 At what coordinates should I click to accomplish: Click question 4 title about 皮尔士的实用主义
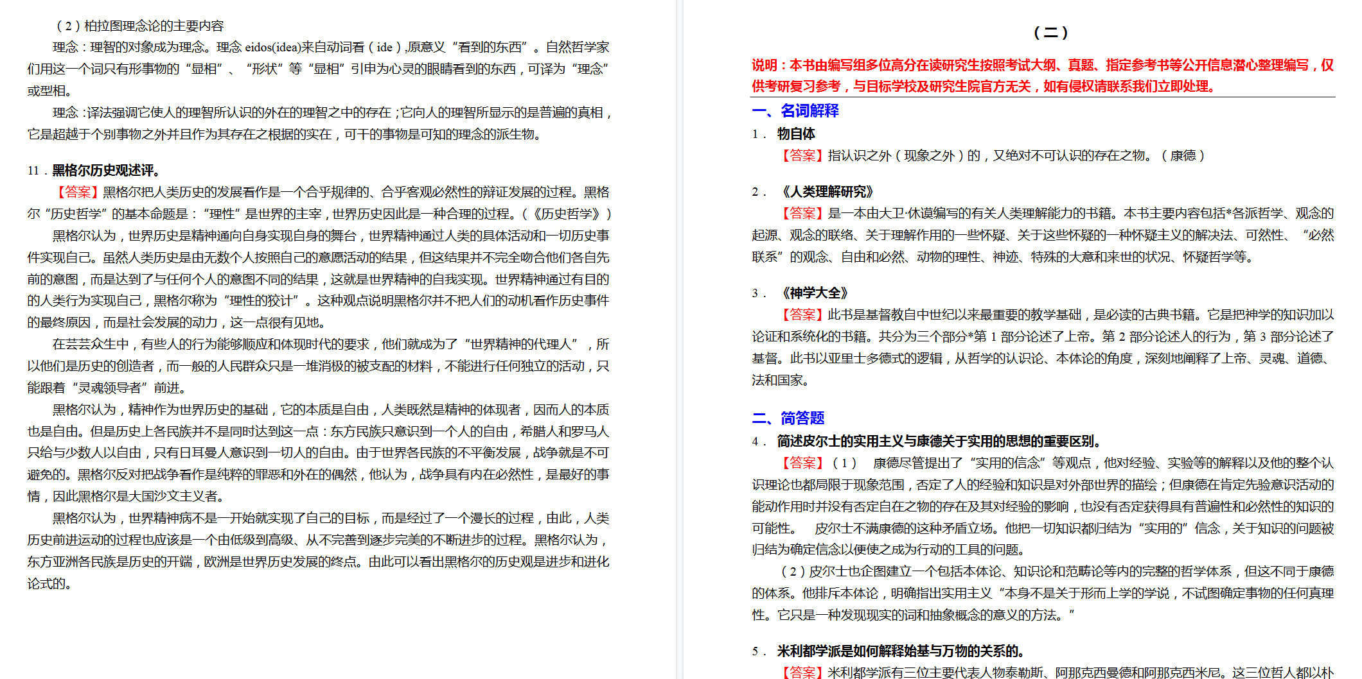tap(941, 442)
